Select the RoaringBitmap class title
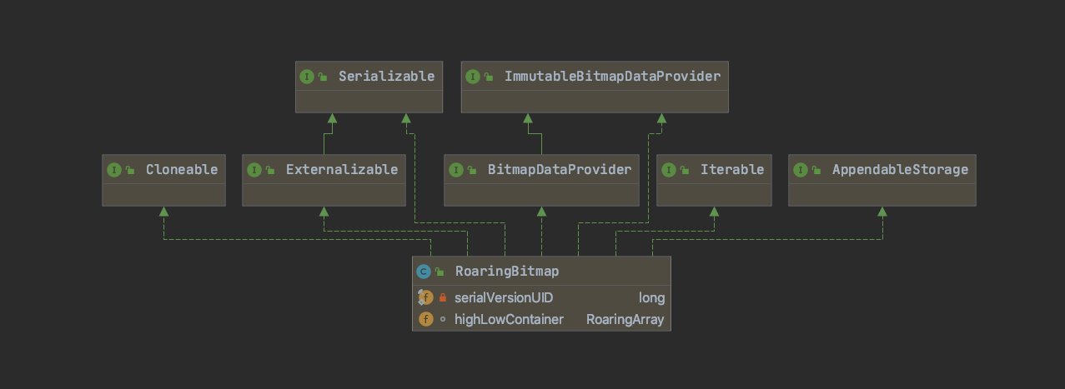Viewport: 1065px width, 389px height. point(506,272)
